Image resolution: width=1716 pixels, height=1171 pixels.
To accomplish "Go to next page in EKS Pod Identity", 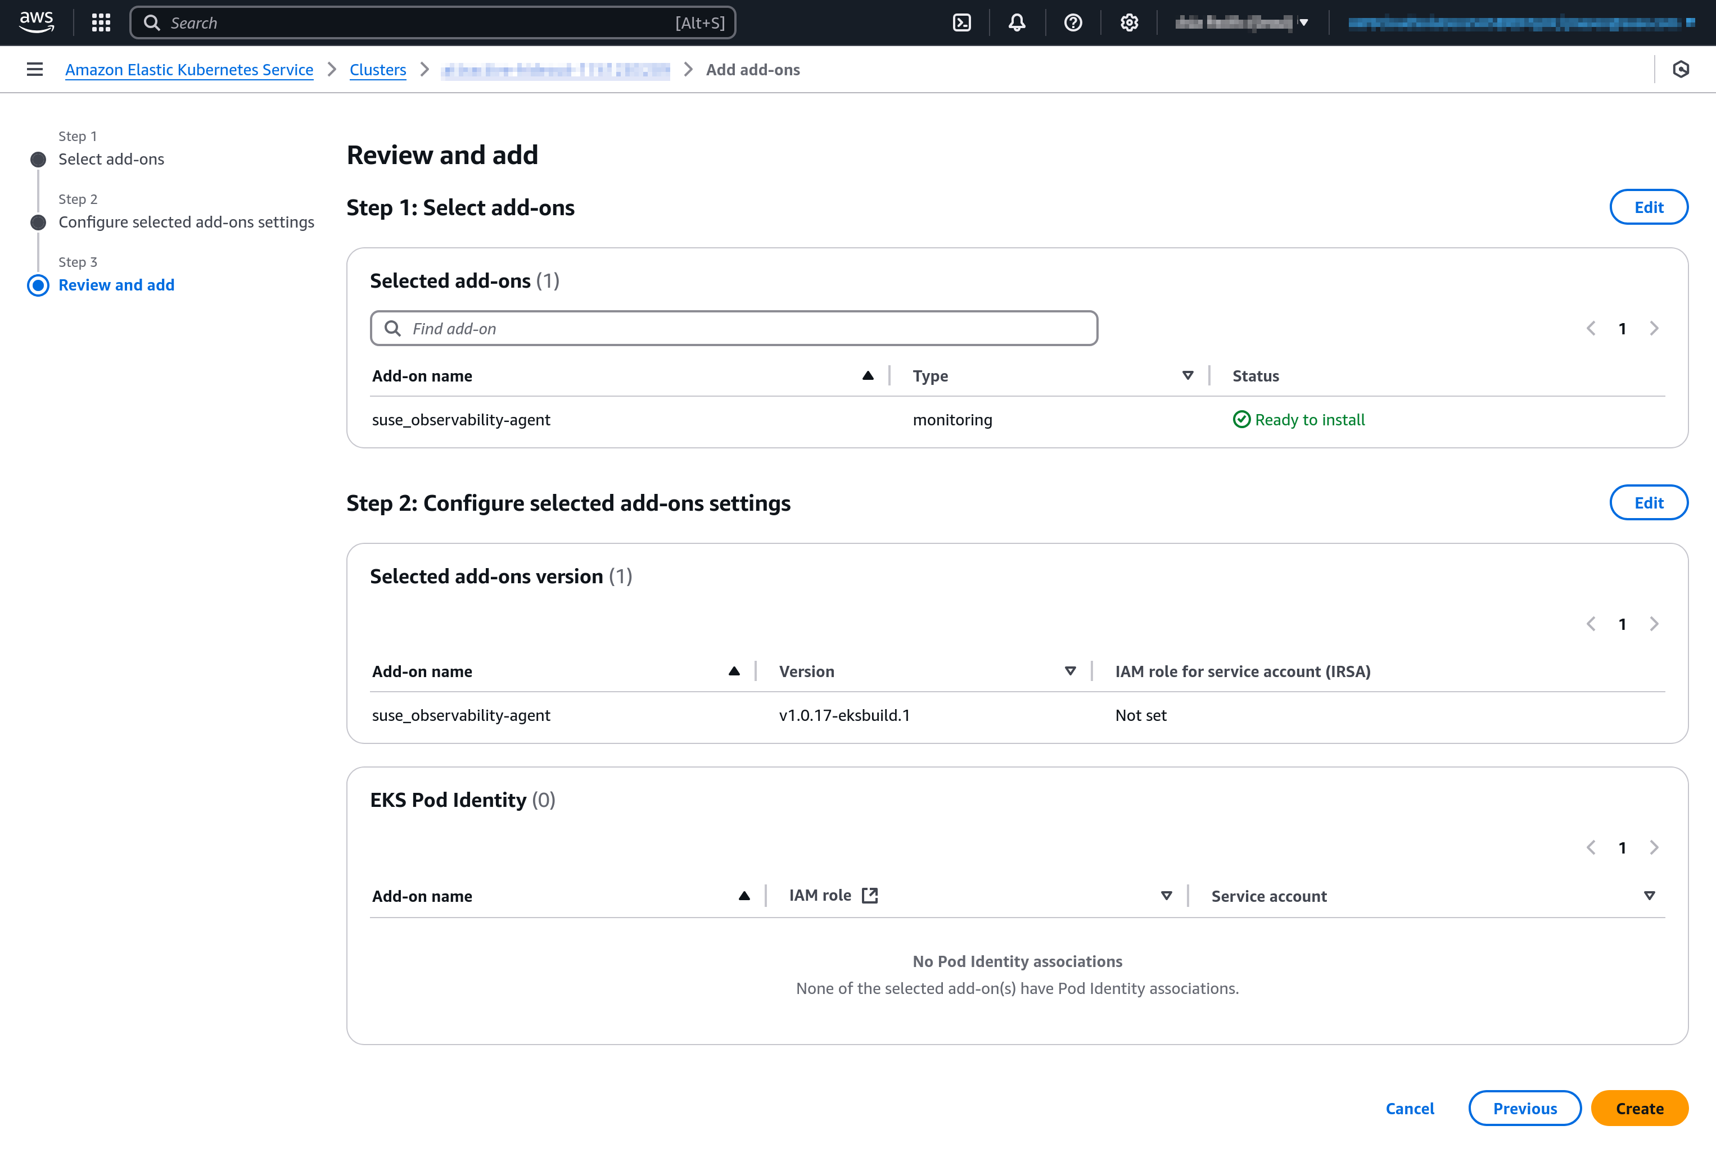I will pyautogui.click(x=1654, y=847).
